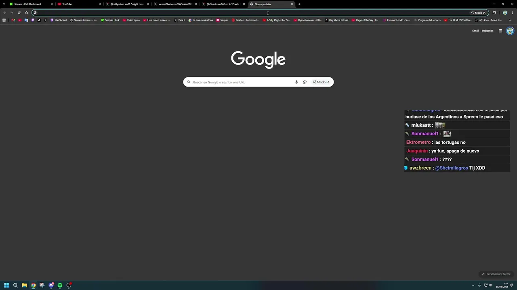Open A Silly Playlist bookmark
Image resolution: width=517 pixels, height=290 pixels.
(x=276, y=20)
